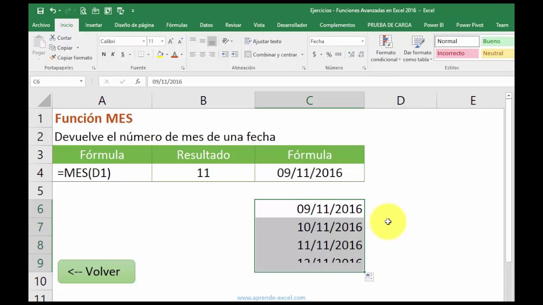Increase the cell indent
The width and height of the screenshot is (543, 305).
(235, 54)
